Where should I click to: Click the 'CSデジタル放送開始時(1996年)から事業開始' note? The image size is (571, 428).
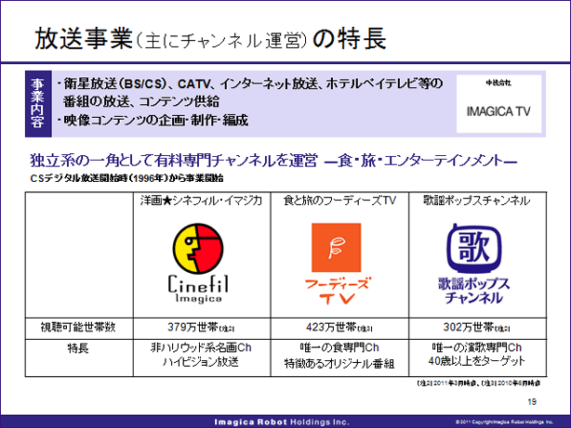tap(126, 178)
